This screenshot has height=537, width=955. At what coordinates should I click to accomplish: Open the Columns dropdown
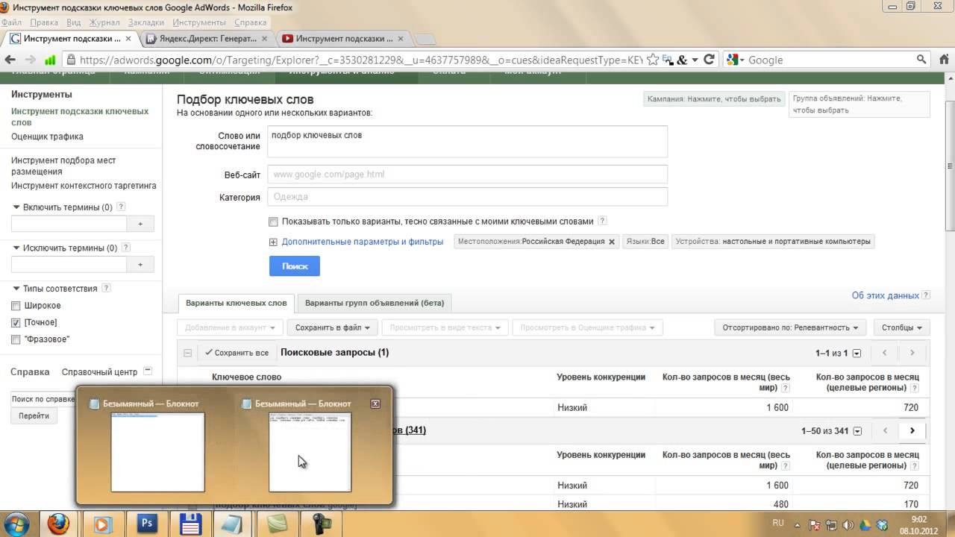click(x=902, y=327)
